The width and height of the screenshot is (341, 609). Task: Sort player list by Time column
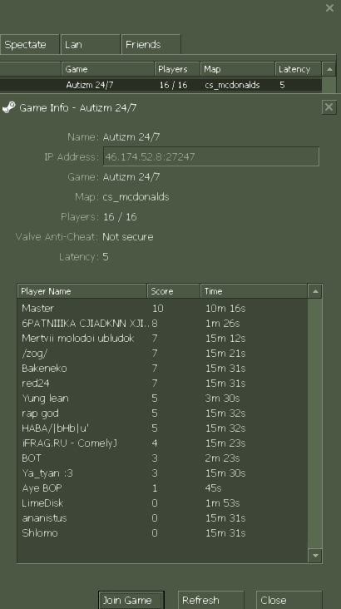point(254,291)
